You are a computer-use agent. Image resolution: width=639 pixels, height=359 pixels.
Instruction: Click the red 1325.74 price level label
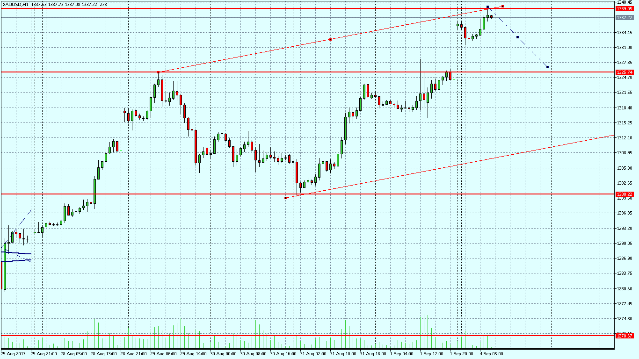pos(625,72)
